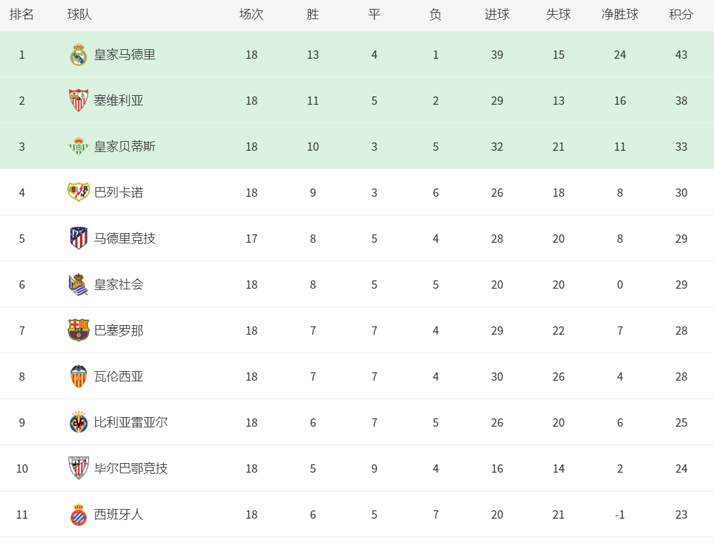
Task: Click the Espanyol crest icon
Action: [78, 514]
